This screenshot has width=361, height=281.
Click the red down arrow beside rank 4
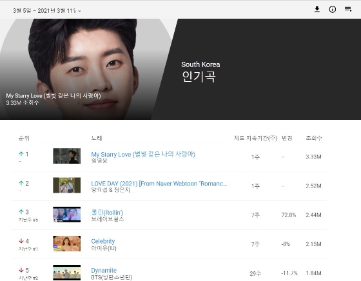(x=21, y=241)
